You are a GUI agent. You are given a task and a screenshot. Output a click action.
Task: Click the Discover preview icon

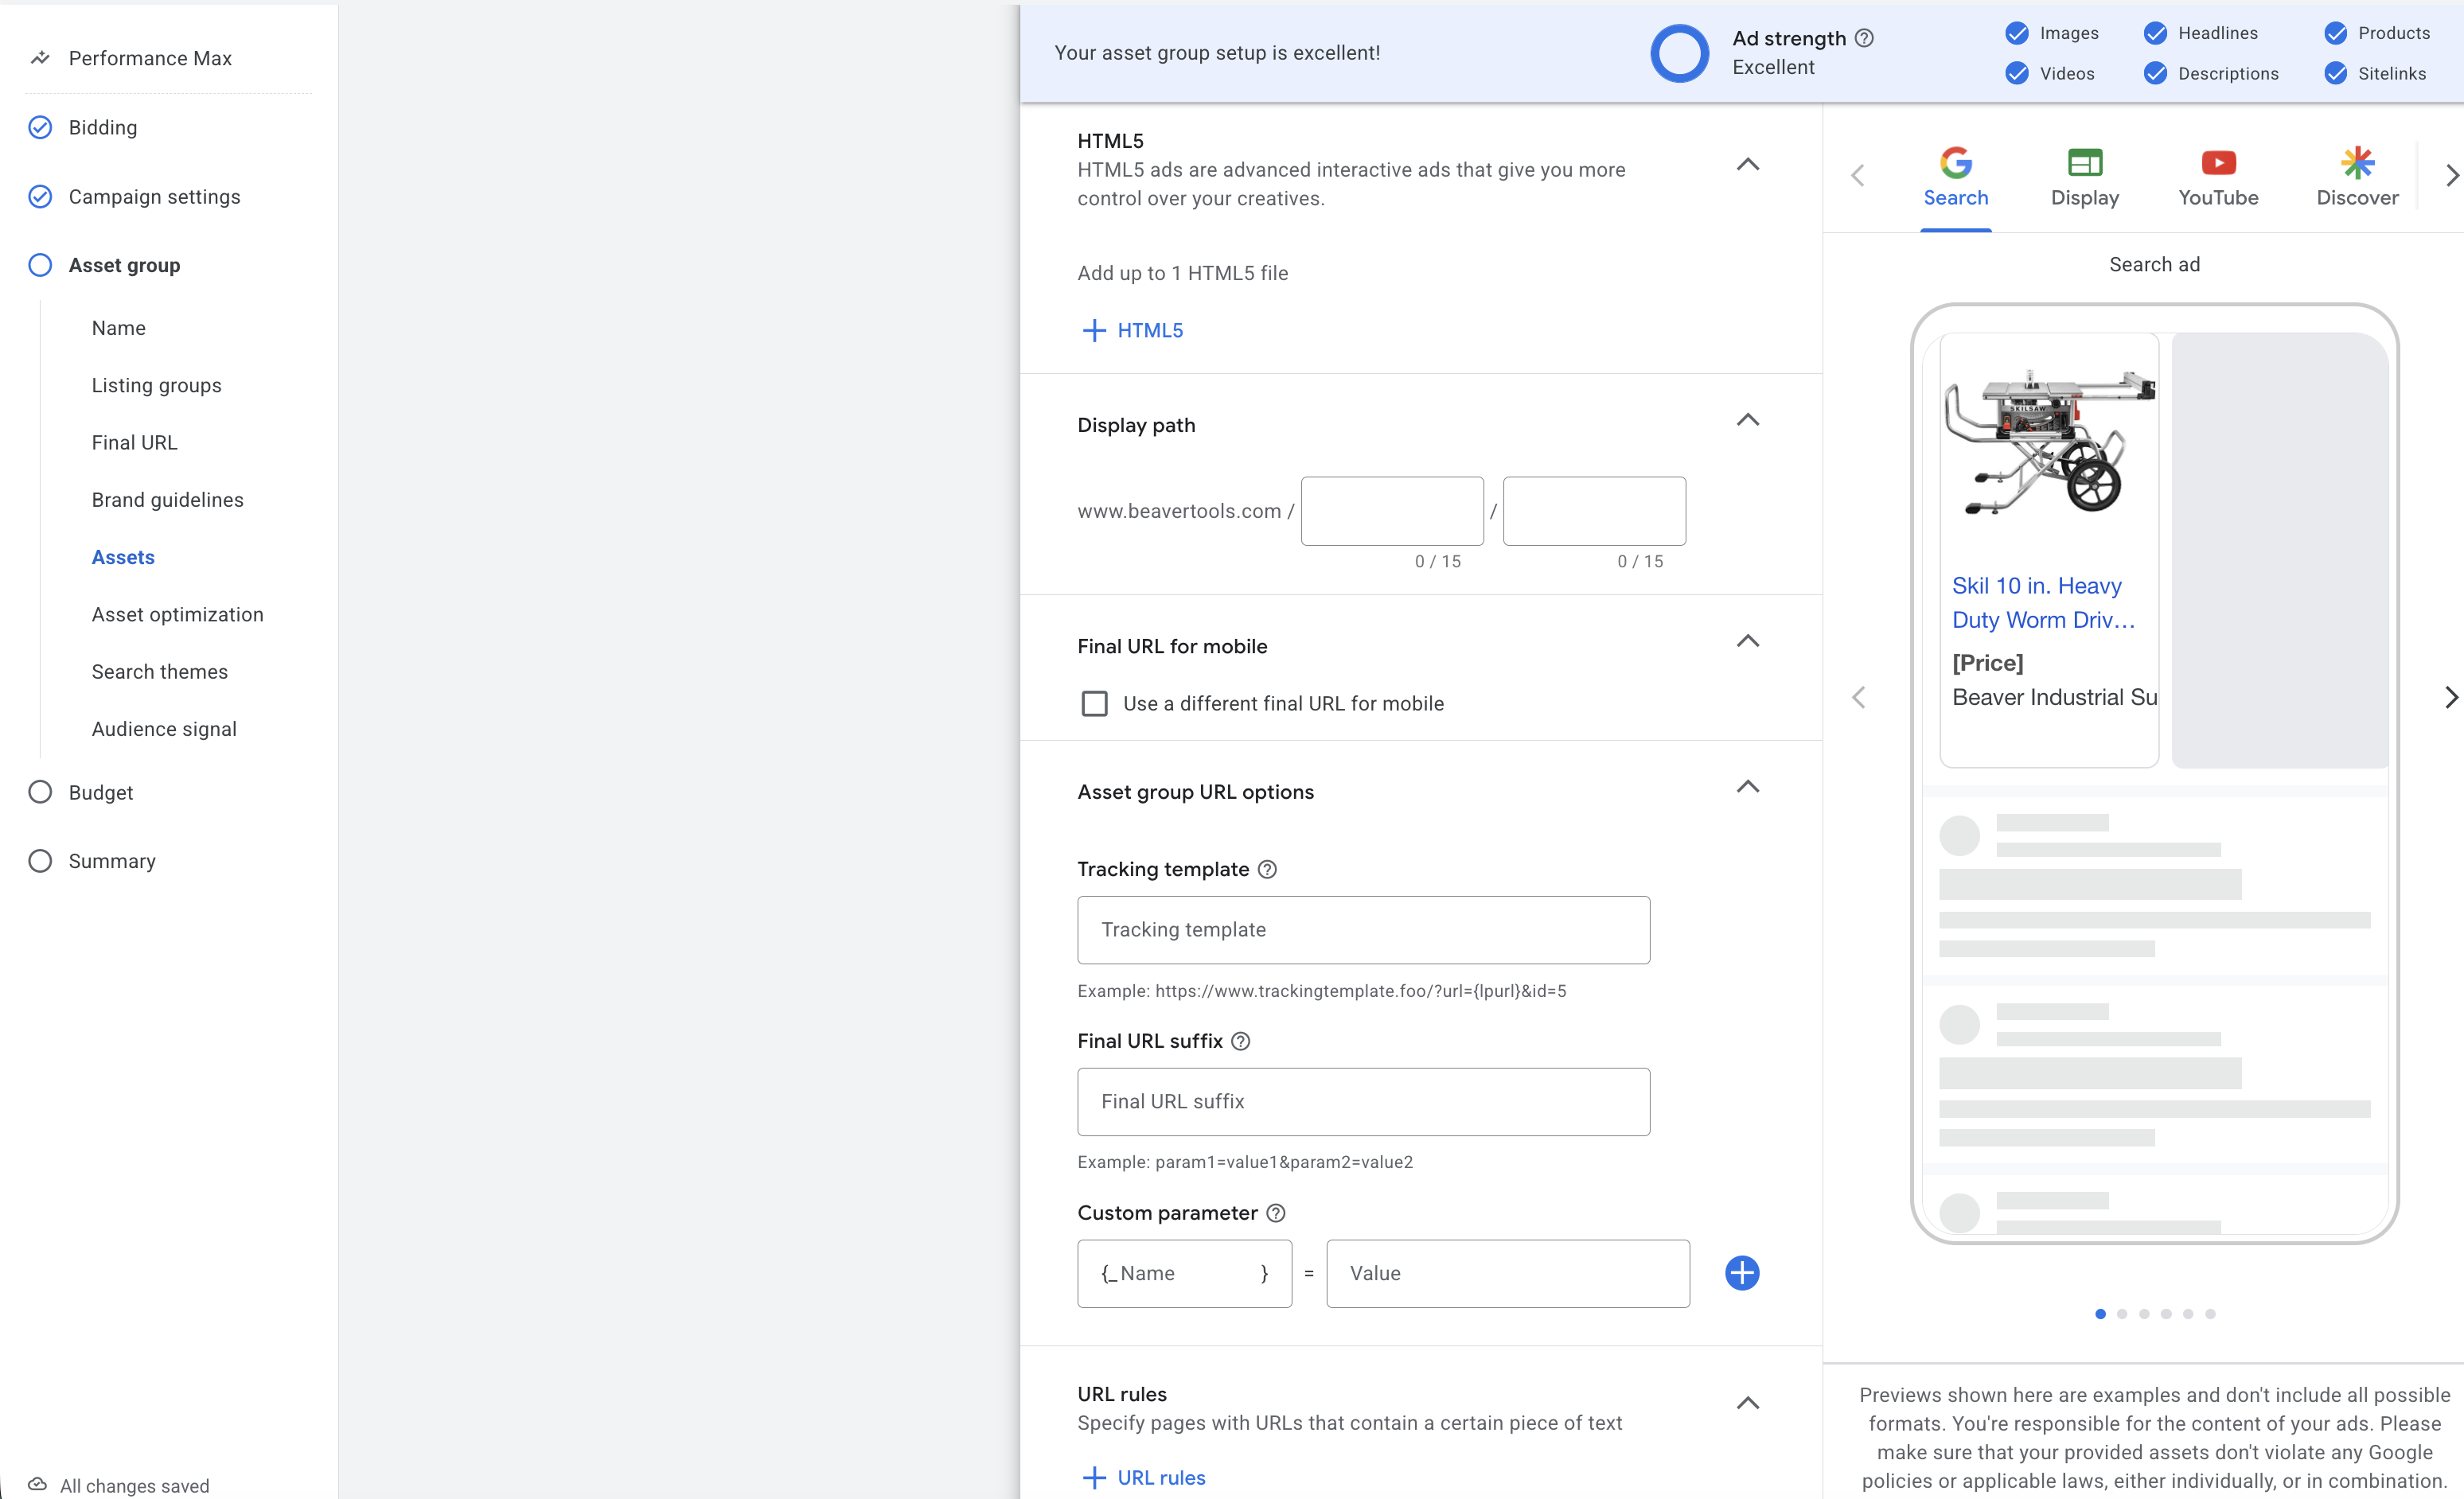pyautogui.click(x=2357, y=162)
